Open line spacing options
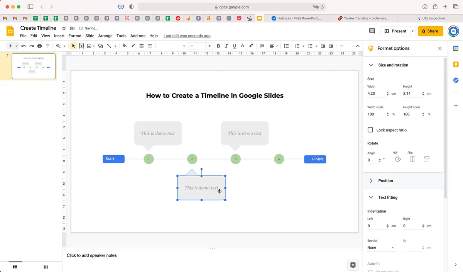Image resolution: width=463 pixels, height=272 pixels. [286, 46]
